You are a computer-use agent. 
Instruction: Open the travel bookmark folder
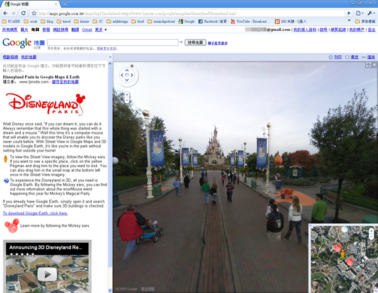click(64, 21)
